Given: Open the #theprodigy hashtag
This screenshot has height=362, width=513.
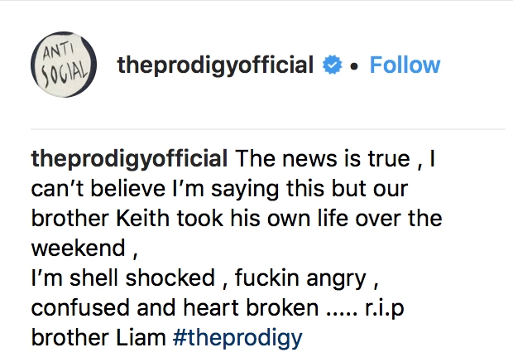Looking at the screenshot, I should coord(237,338).
